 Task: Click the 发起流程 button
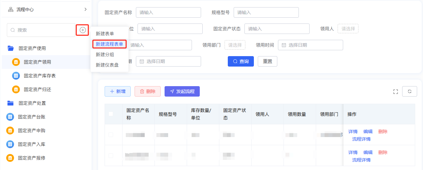[182, 91]
